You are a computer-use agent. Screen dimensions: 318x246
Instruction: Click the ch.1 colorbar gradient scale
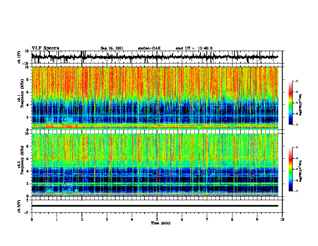pyautogui.click(x=290, y=103)
